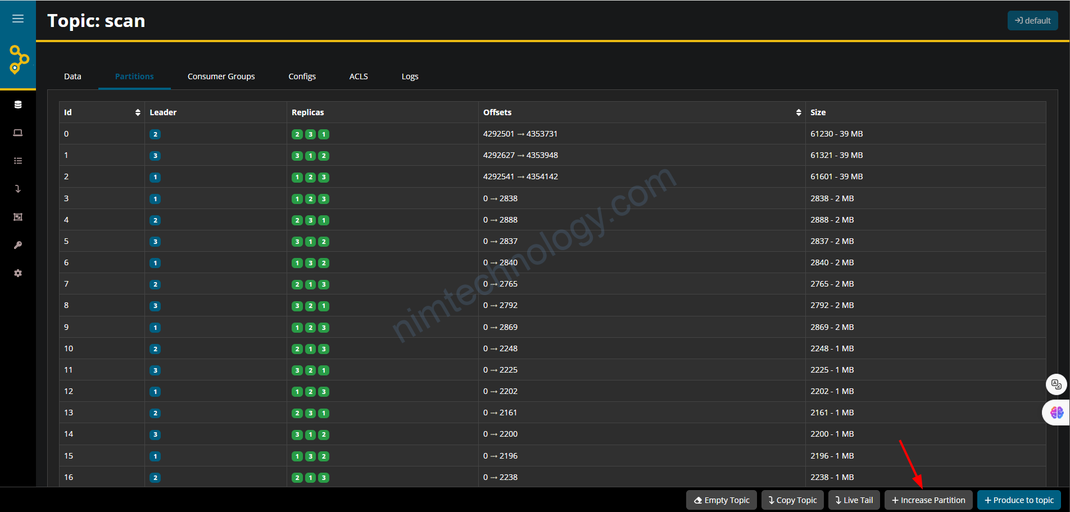Open Topics list icon in sidebar

click(18, 161)
